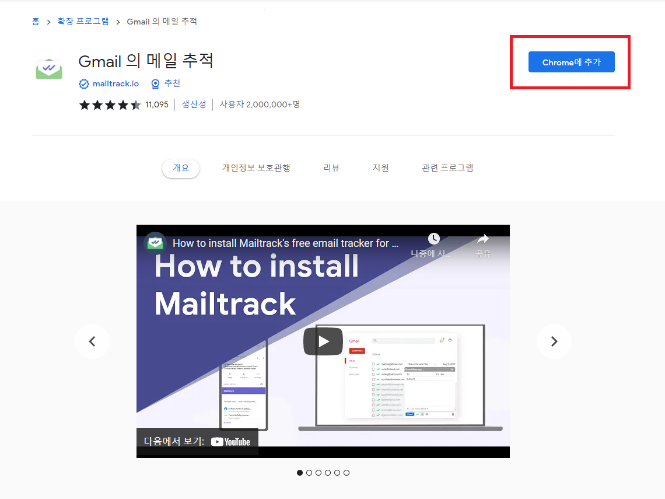Switch to 관련 프로그램 tab
This screenshot has width=665, height=499.
click(x=447, y=168)
